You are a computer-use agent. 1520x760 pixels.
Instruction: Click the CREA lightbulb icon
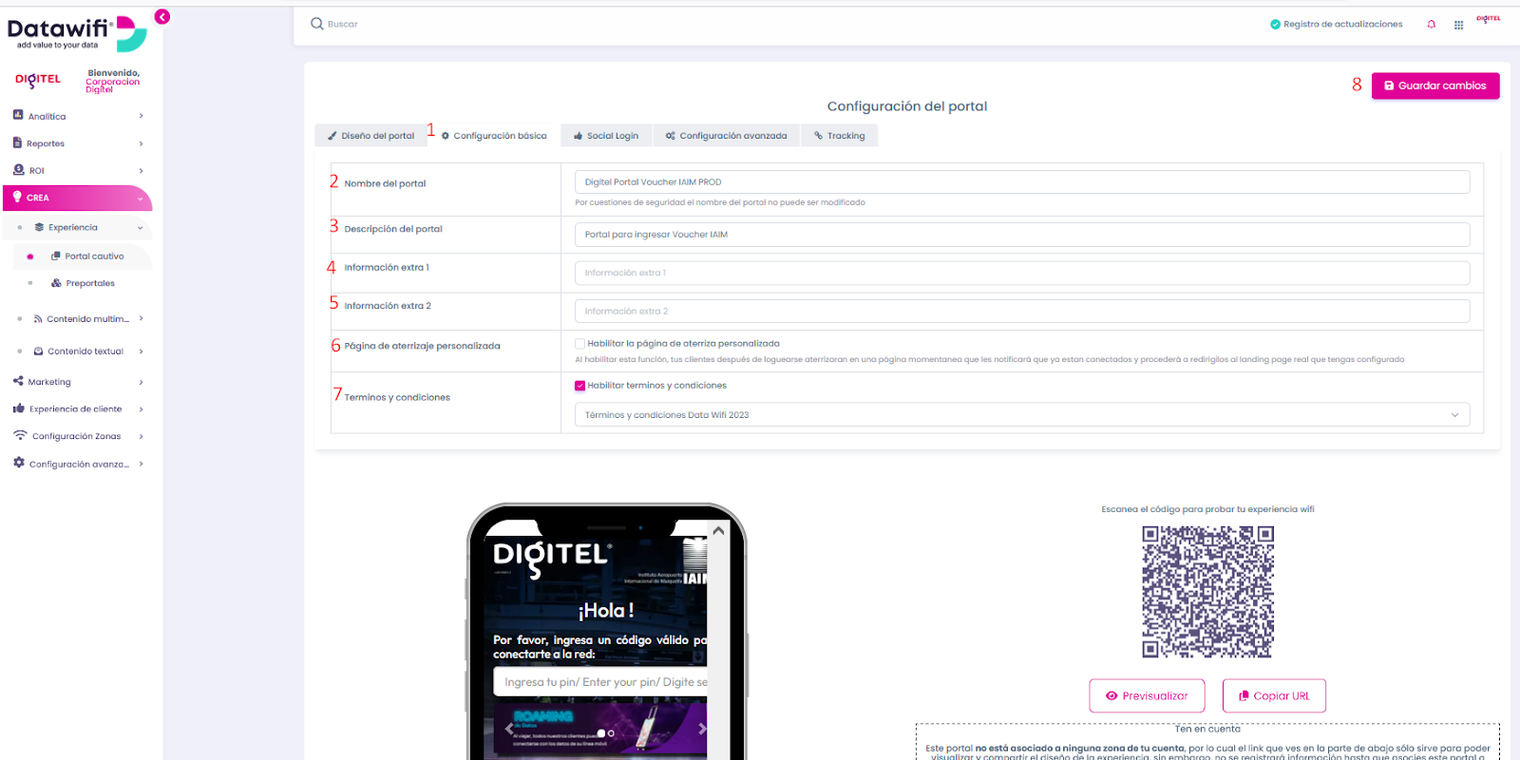17,197
